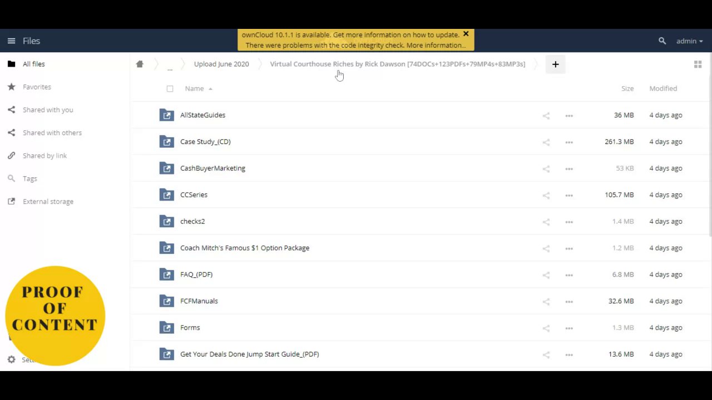The width and height of the screenshot is (712, 400).
Task: Click the AllStateGuides folder icon
Action: click(166, 115)
